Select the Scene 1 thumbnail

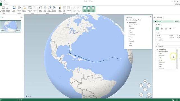11,26
